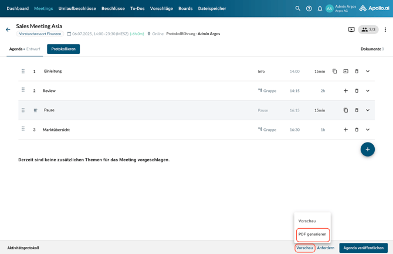The height and width of the screenshot is (254, 393).
Task: Open the search magnifier icon
Action: tap(297, 9)
